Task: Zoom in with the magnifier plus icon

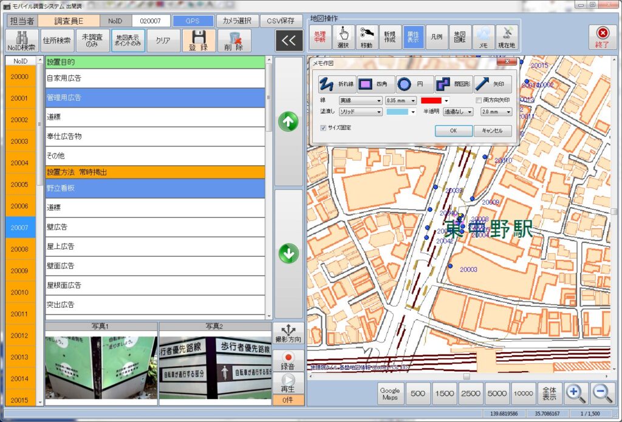Action: click(x=575, y=393)
